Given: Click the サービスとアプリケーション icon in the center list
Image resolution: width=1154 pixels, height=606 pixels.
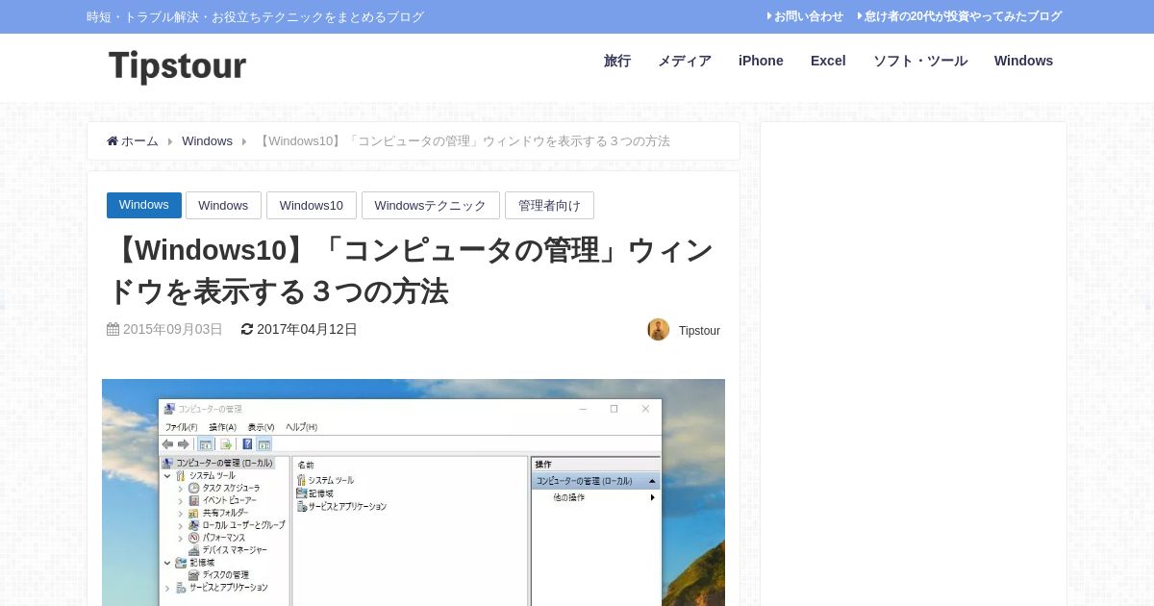Looking at the screenshot, I should click(301, 506).
